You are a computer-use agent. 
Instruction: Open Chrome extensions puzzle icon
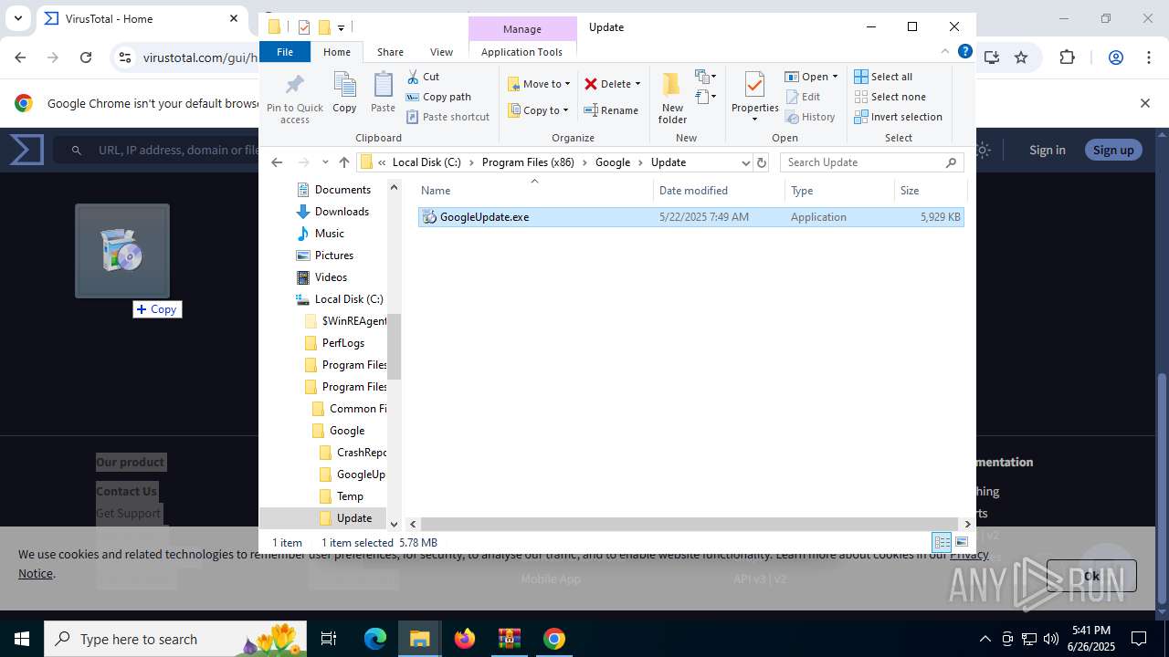point(1067,57)
